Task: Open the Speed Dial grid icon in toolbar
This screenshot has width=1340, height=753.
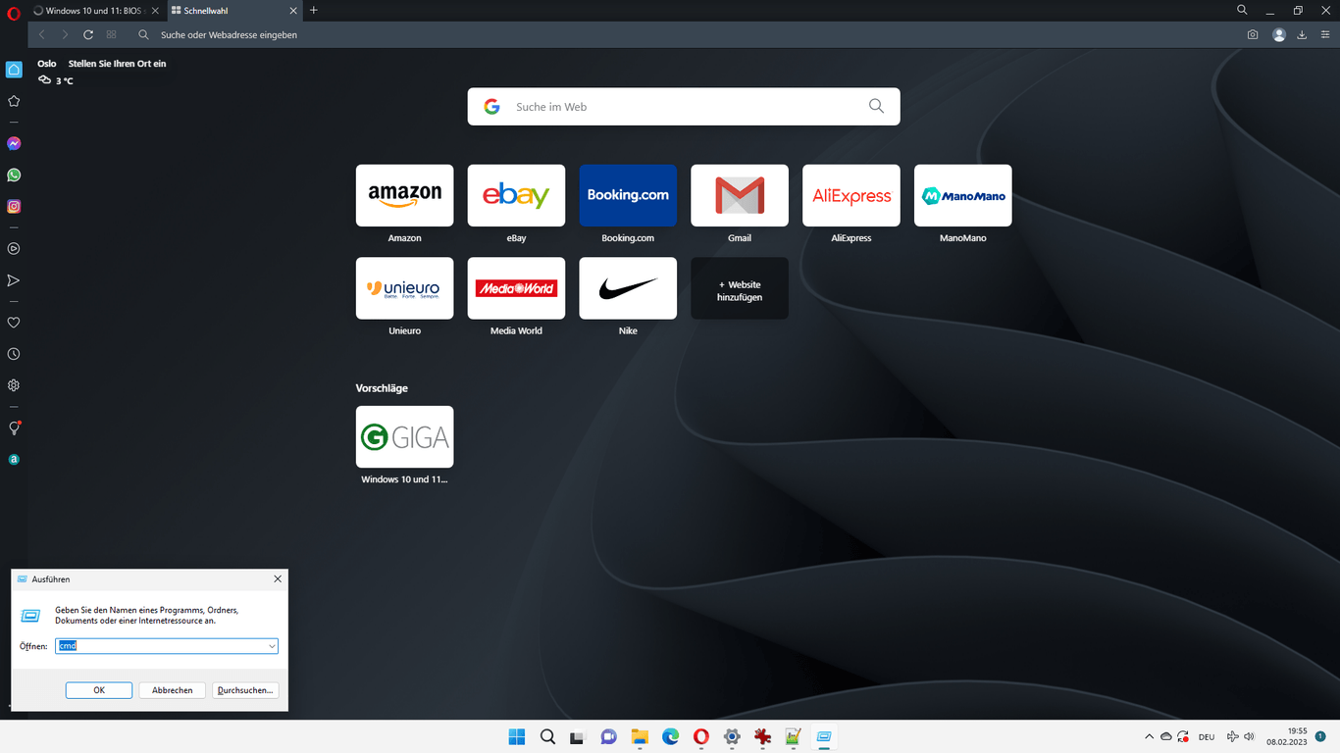Action: pos(112,34)
